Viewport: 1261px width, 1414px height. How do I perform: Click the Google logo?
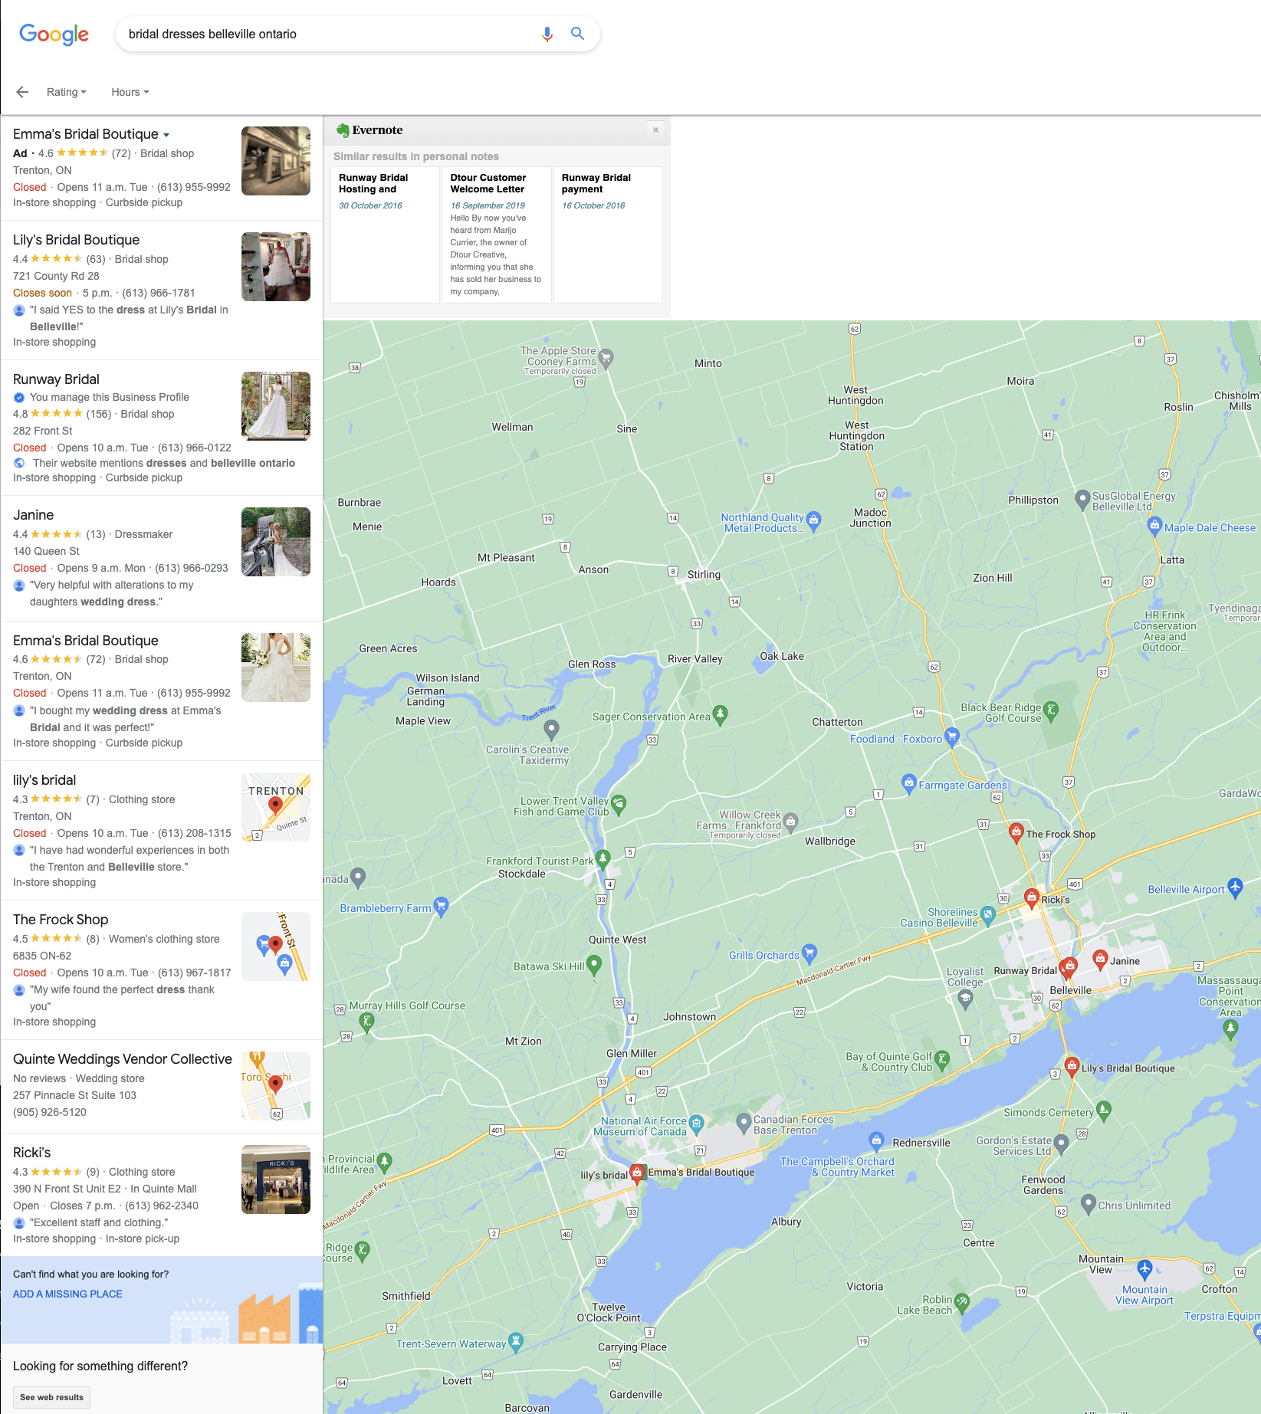tap(54, 34)
